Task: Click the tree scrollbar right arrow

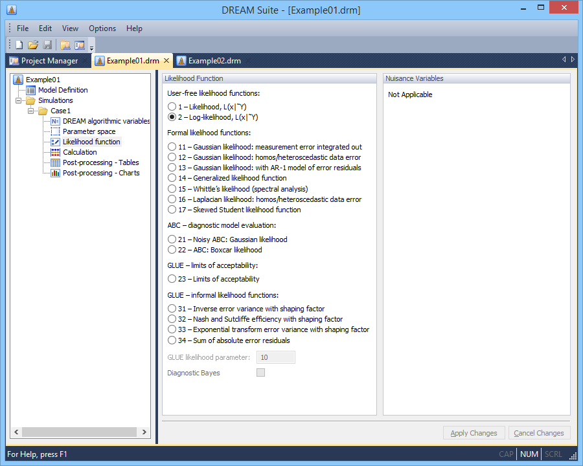Action: click(144, 432)
